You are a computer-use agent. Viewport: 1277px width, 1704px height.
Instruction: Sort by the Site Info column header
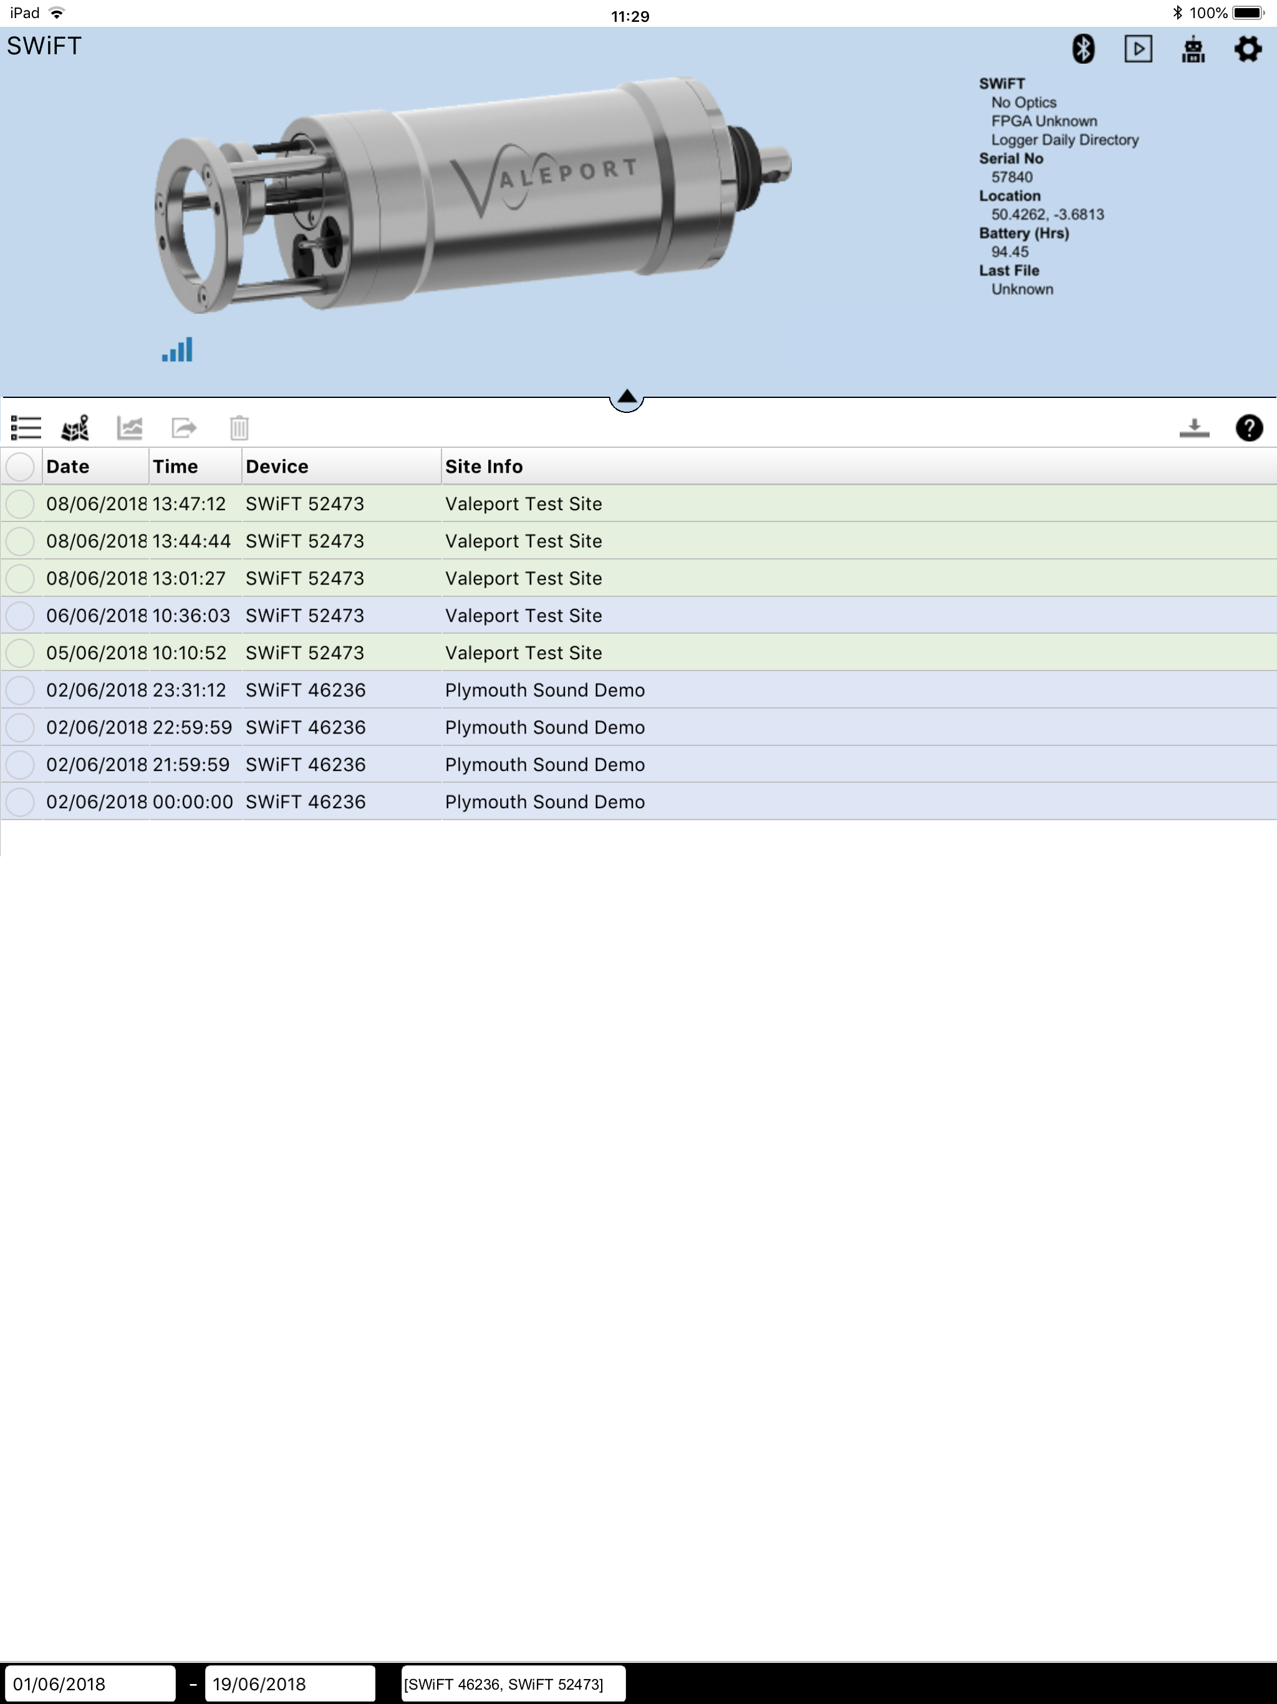click(x=859, y=466)
